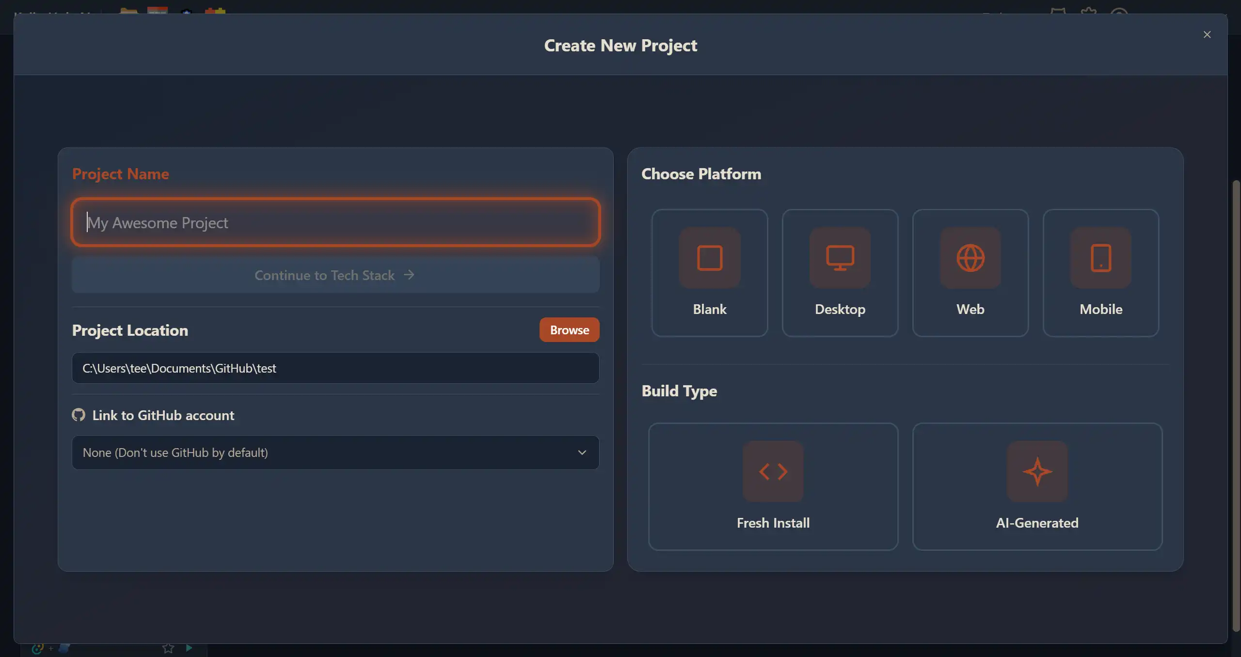Click Continue to Tech Stack button

[x=335, y=275]
